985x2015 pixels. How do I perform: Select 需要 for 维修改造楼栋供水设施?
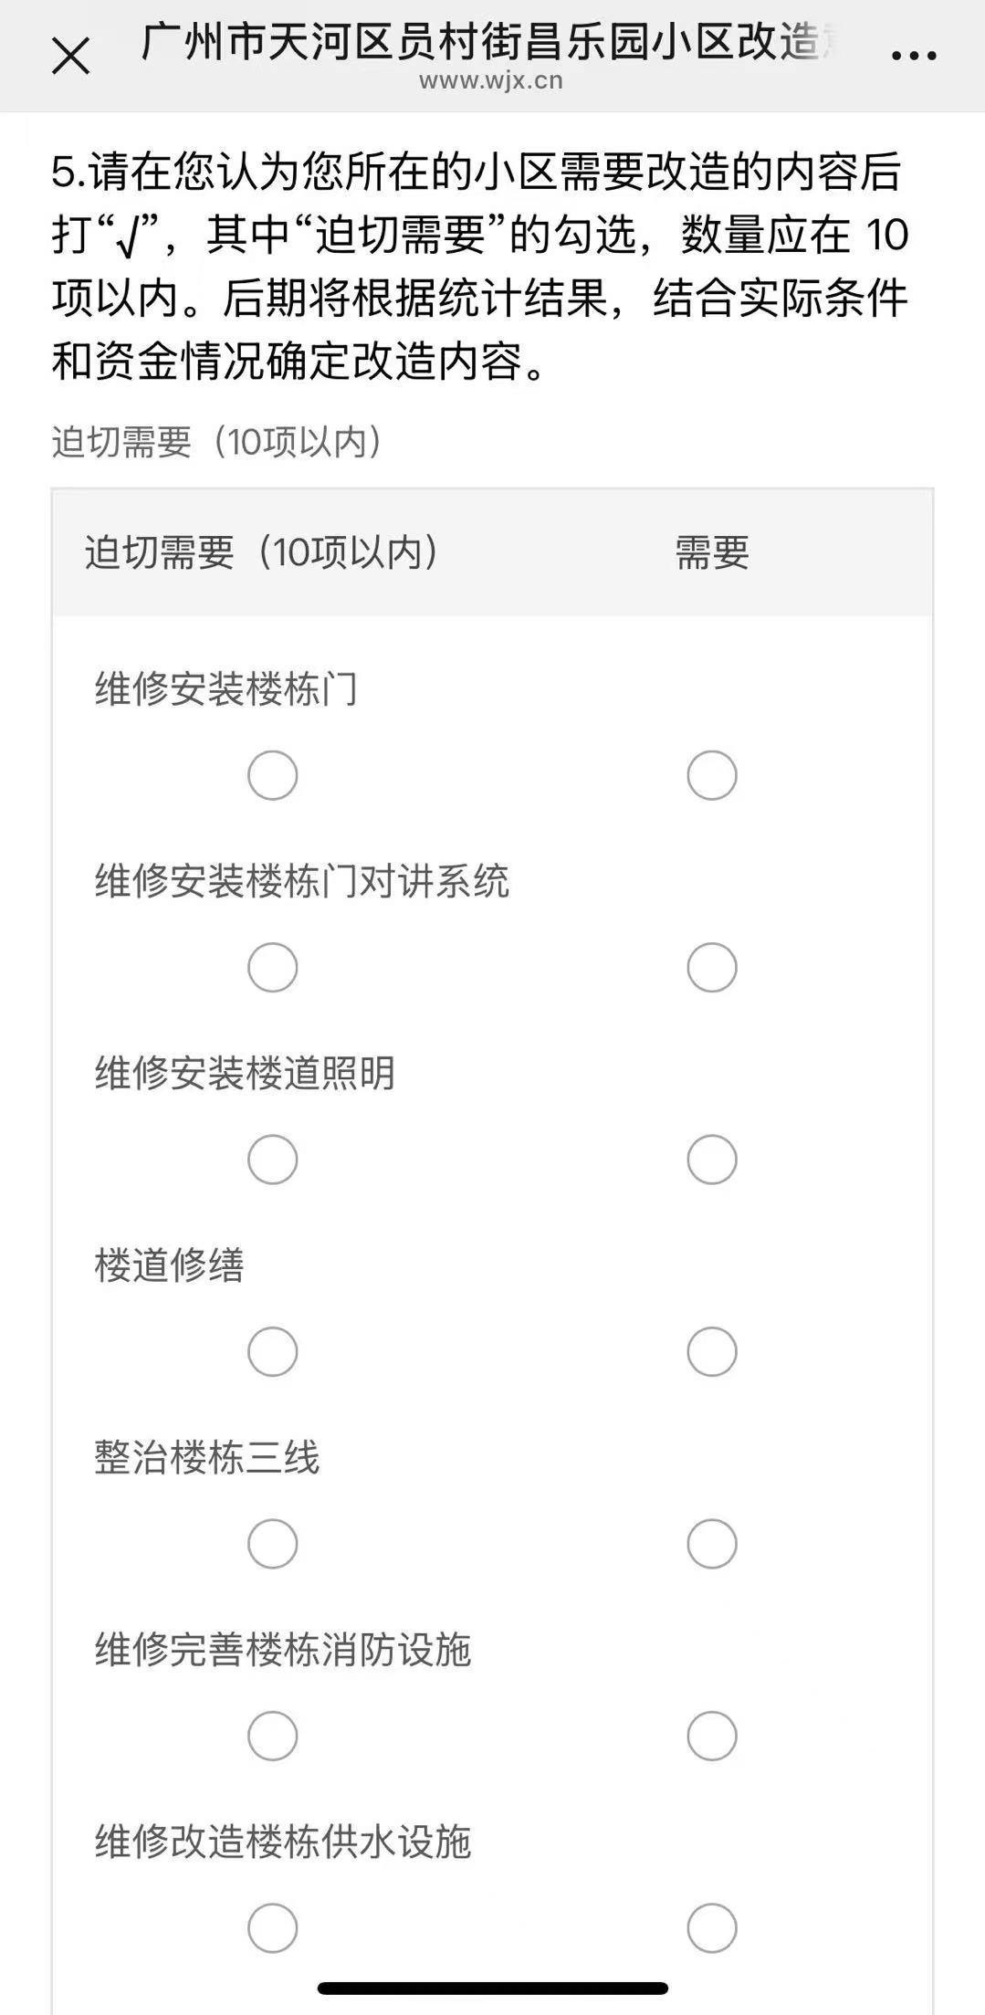pyautogui.click(x=712, y=1928)
